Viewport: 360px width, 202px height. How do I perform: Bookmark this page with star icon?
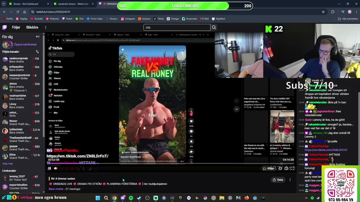pyautogui.click(x=323, y=12)
